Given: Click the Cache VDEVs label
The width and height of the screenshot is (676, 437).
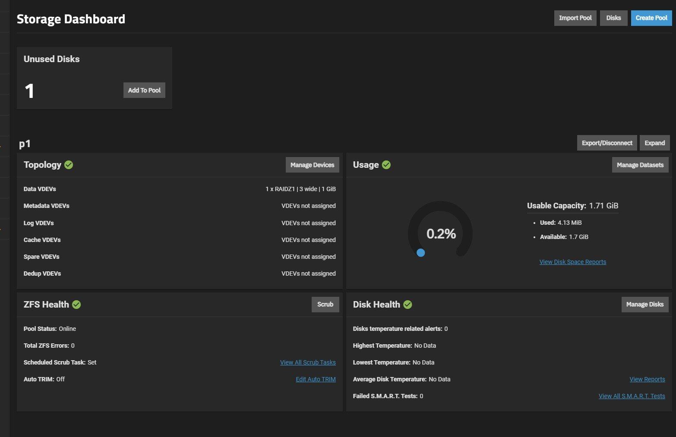Looking at the screenshot, I should tap(42, 240).
